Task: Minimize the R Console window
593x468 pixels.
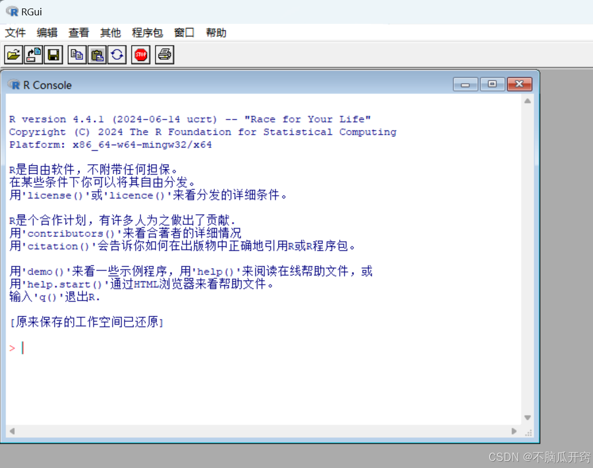Action: tap(465, 84)
